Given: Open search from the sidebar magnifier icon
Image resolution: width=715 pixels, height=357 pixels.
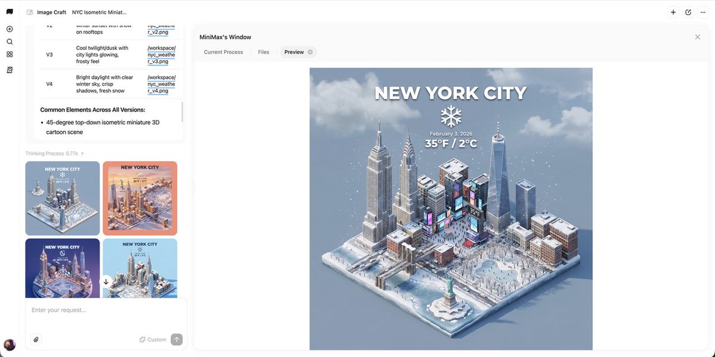Looking at the screenshot, I should coord(10,42).
